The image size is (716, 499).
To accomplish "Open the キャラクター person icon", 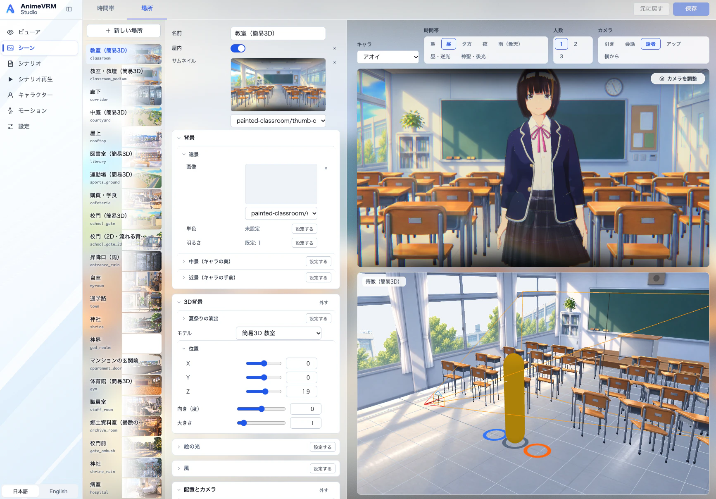I will [10, 95].
